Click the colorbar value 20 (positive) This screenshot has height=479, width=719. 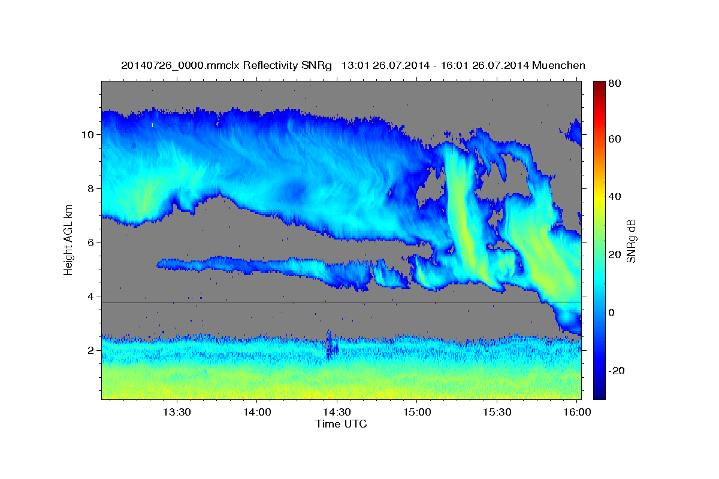(615, 254)
